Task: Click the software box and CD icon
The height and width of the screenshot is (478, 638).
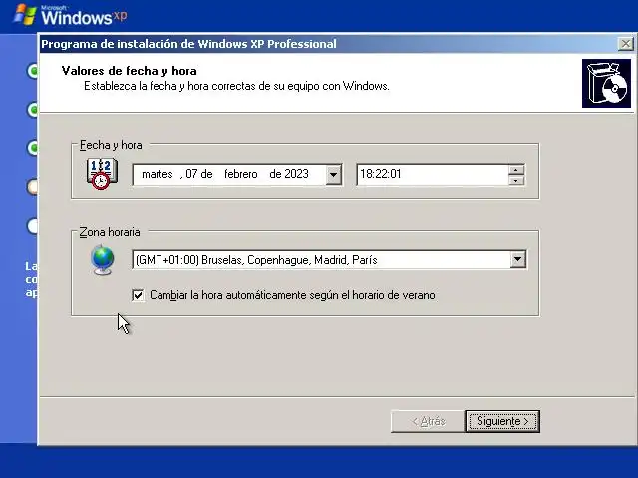Action: [606, 84]
